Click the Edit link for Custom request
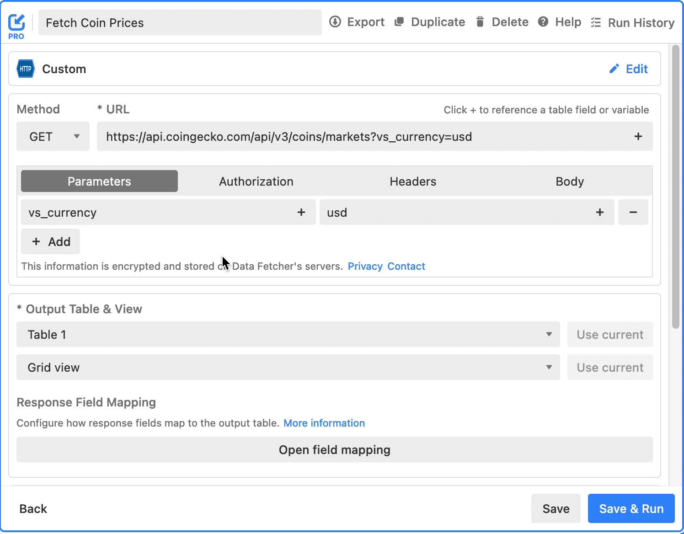The height and width of the screenshot is (534, 684). [637, 69]
